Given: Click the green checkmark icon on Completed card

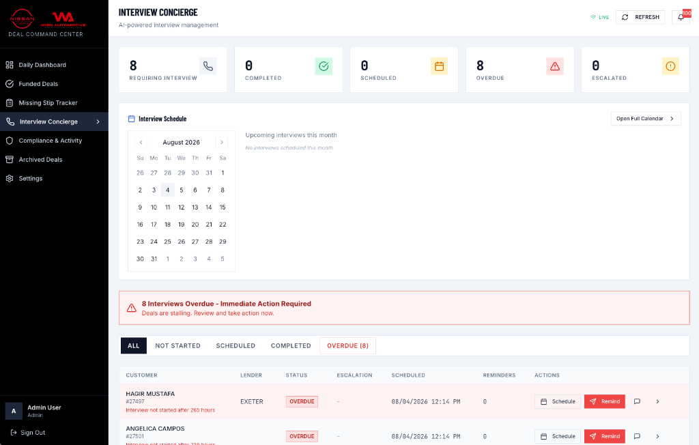Looking at the screenshot, I should pyautogui.click(x=324, y=66).
